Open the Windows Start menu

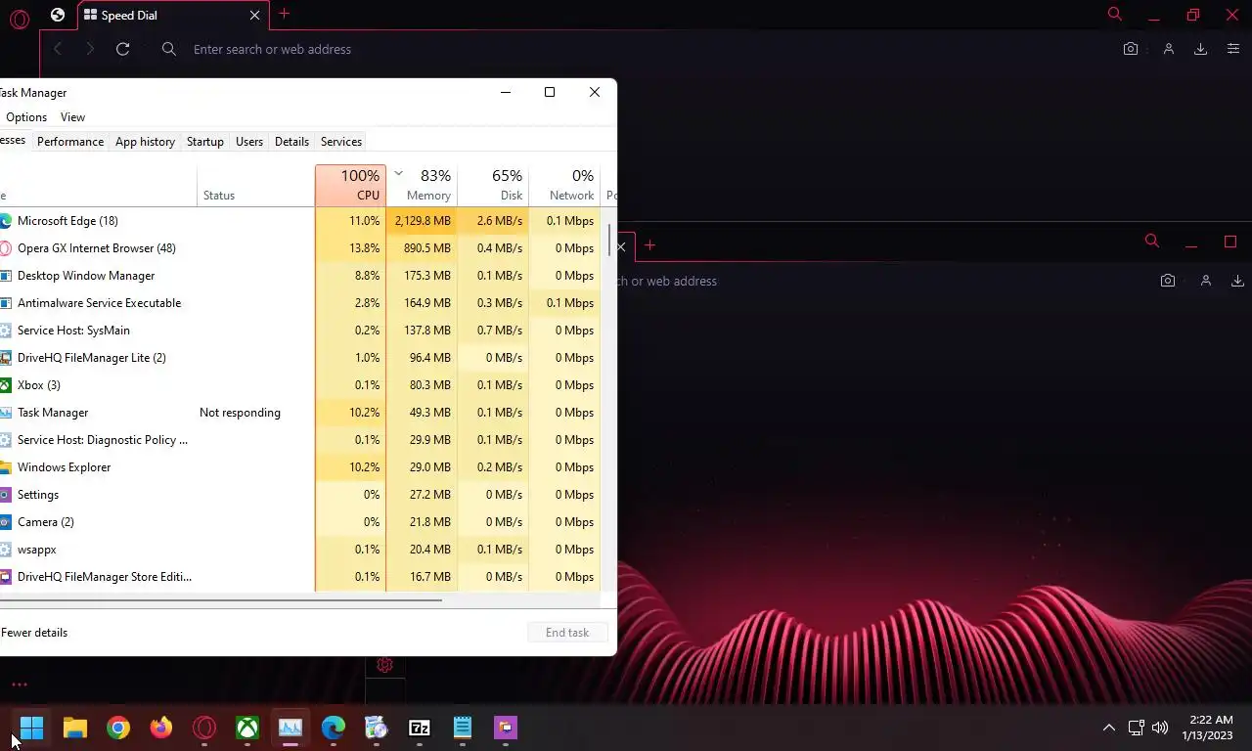pyautogui.click(x=31, y=728)
